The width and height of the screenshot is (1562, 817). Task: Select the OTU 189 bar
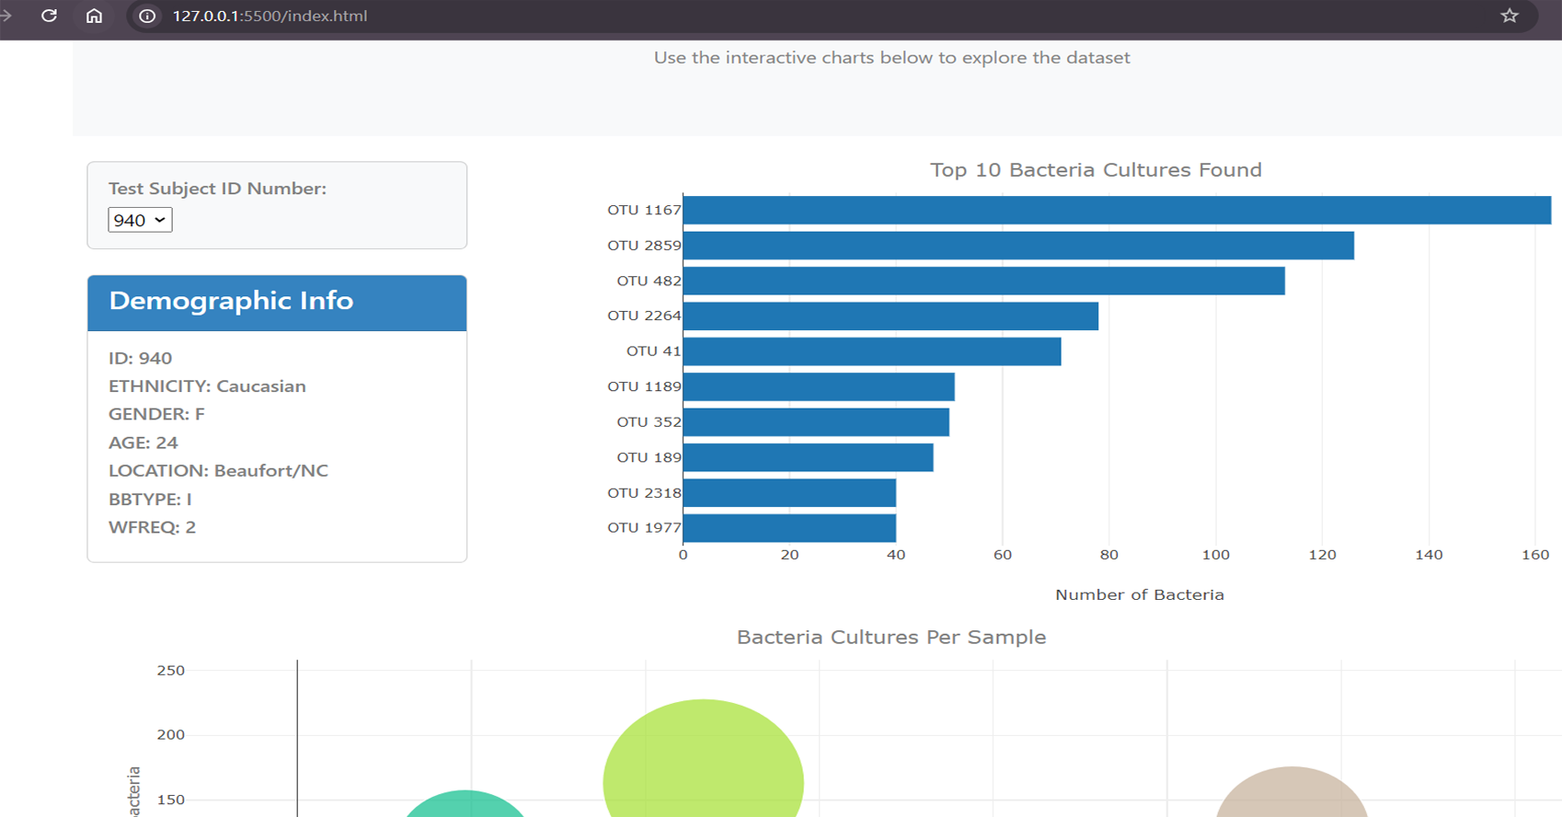808,457
